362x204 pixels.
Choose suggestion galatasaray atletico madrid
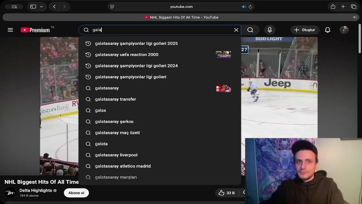pyautogui.click(x=160, y=166)
